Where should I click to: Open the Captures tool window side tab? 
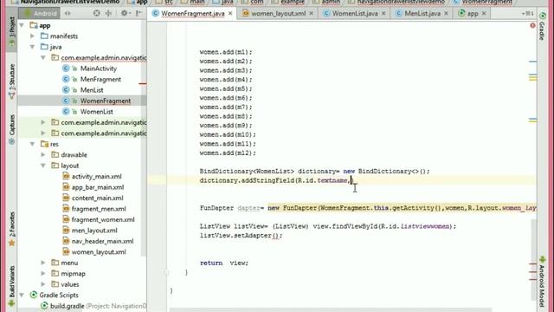click(x=12, y=129)
